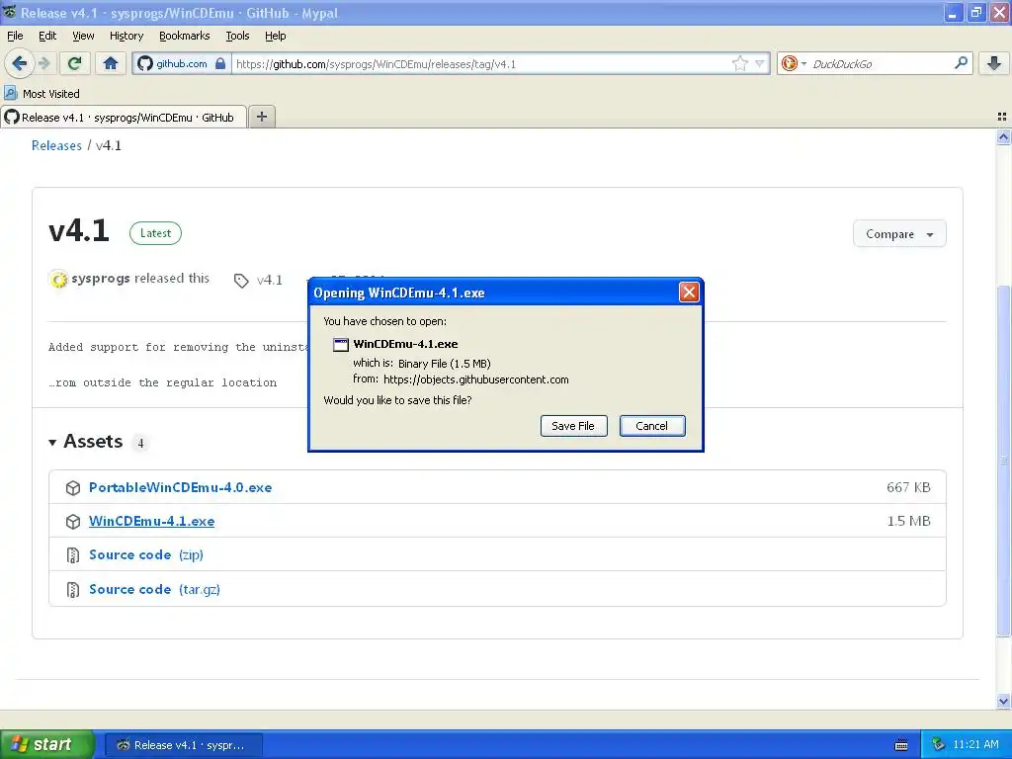Open the Help menu

[275, 36]
